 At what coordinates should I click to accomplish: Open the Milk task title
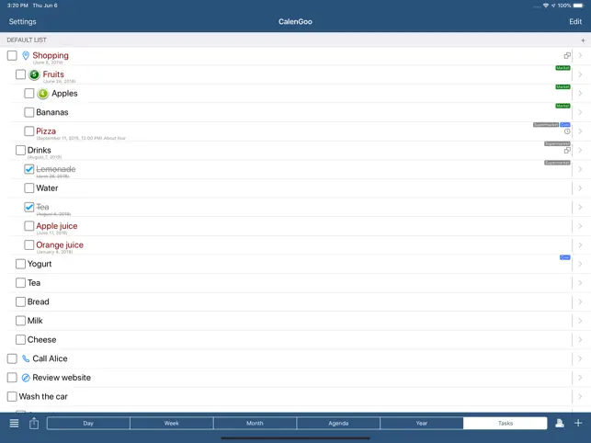click(x=35, y=321)
